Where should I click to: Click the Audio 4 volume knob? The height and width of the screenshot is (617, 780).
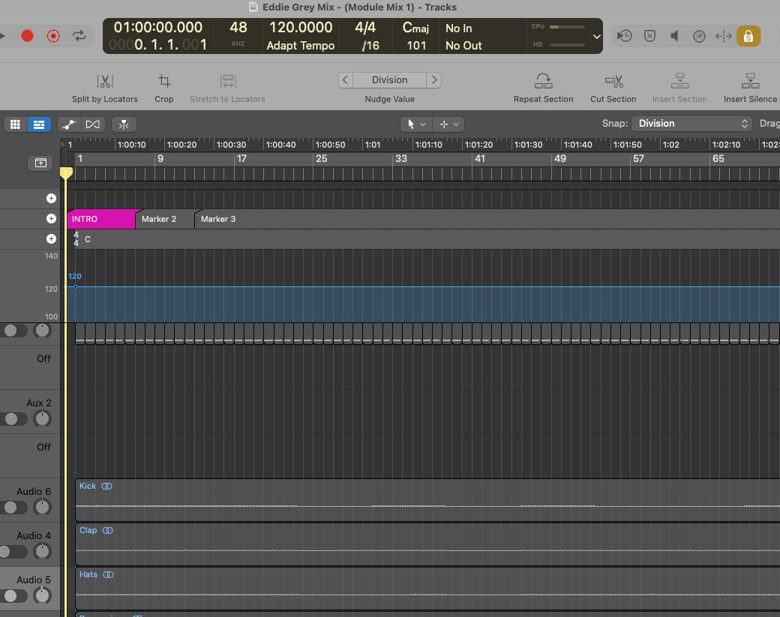tap(42, 551)
